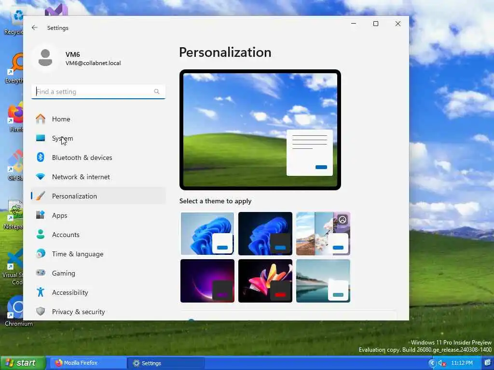This screenshot has width=494, height=370.
Task: Expand the hidden tray icons arrow
Action: click(432, 363)
